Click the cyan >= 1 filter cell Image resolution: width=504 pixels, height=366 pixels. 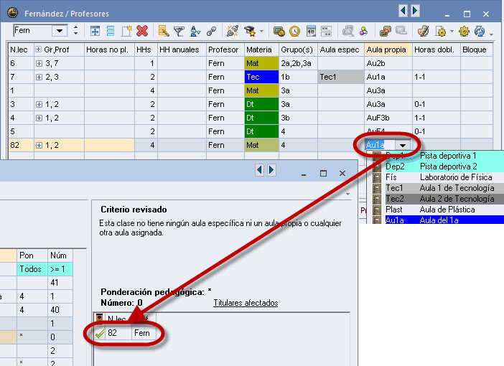pos(60,269)
